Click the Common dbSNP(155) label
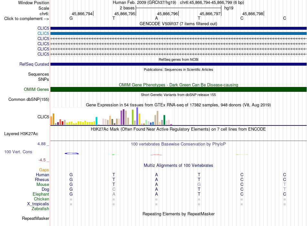The image size is (307, 226). point(29,100)
